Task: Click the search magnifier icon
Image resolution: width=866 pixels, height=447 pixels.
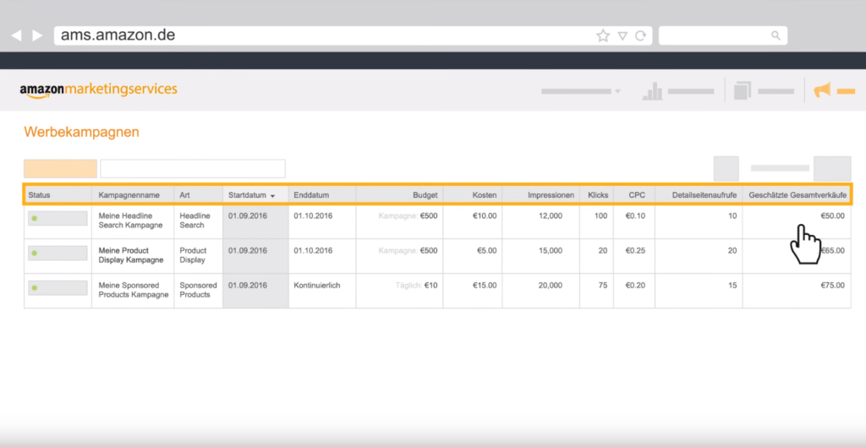Action: pyautogui.click(x=776, y=35)
